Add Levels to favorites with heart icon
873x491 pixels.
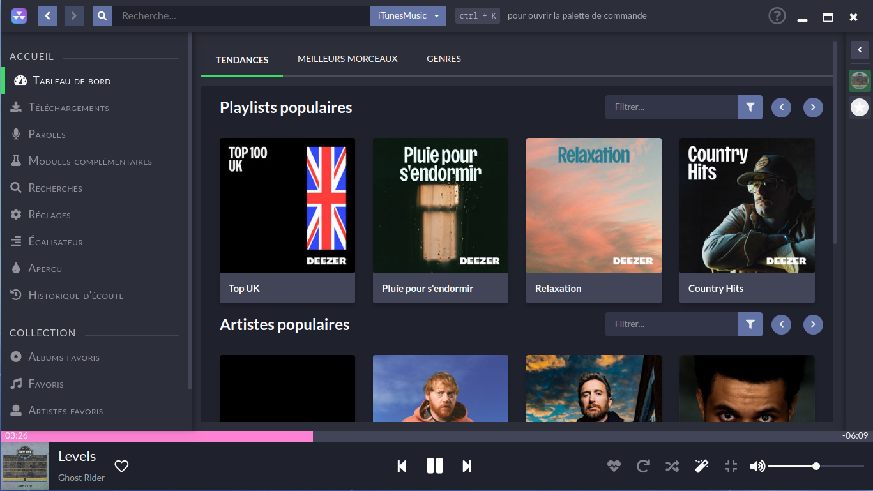121,467
